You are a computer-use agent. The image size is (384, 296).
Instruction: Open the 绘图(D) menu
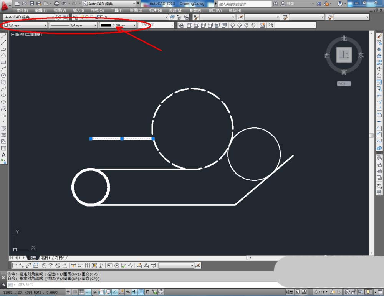point(136,10)
